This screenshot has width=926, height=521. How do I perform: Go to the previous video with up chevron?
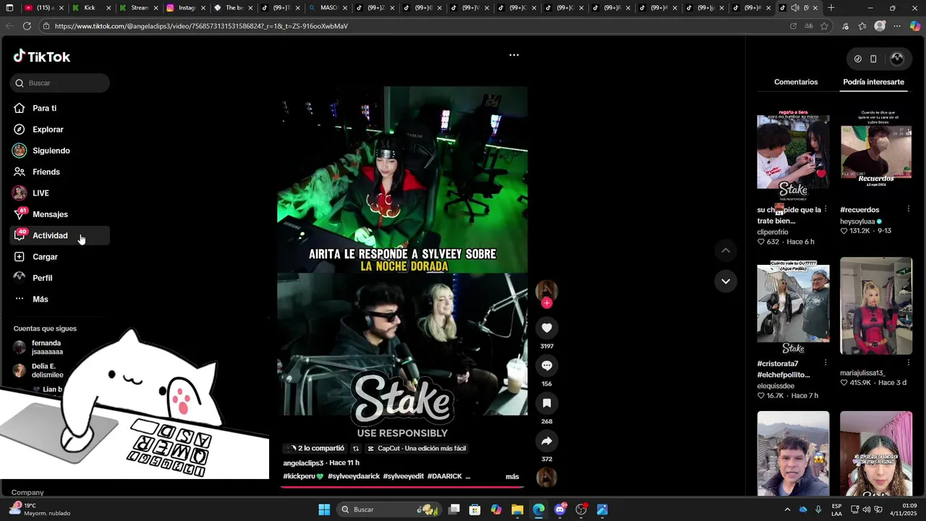726,250
